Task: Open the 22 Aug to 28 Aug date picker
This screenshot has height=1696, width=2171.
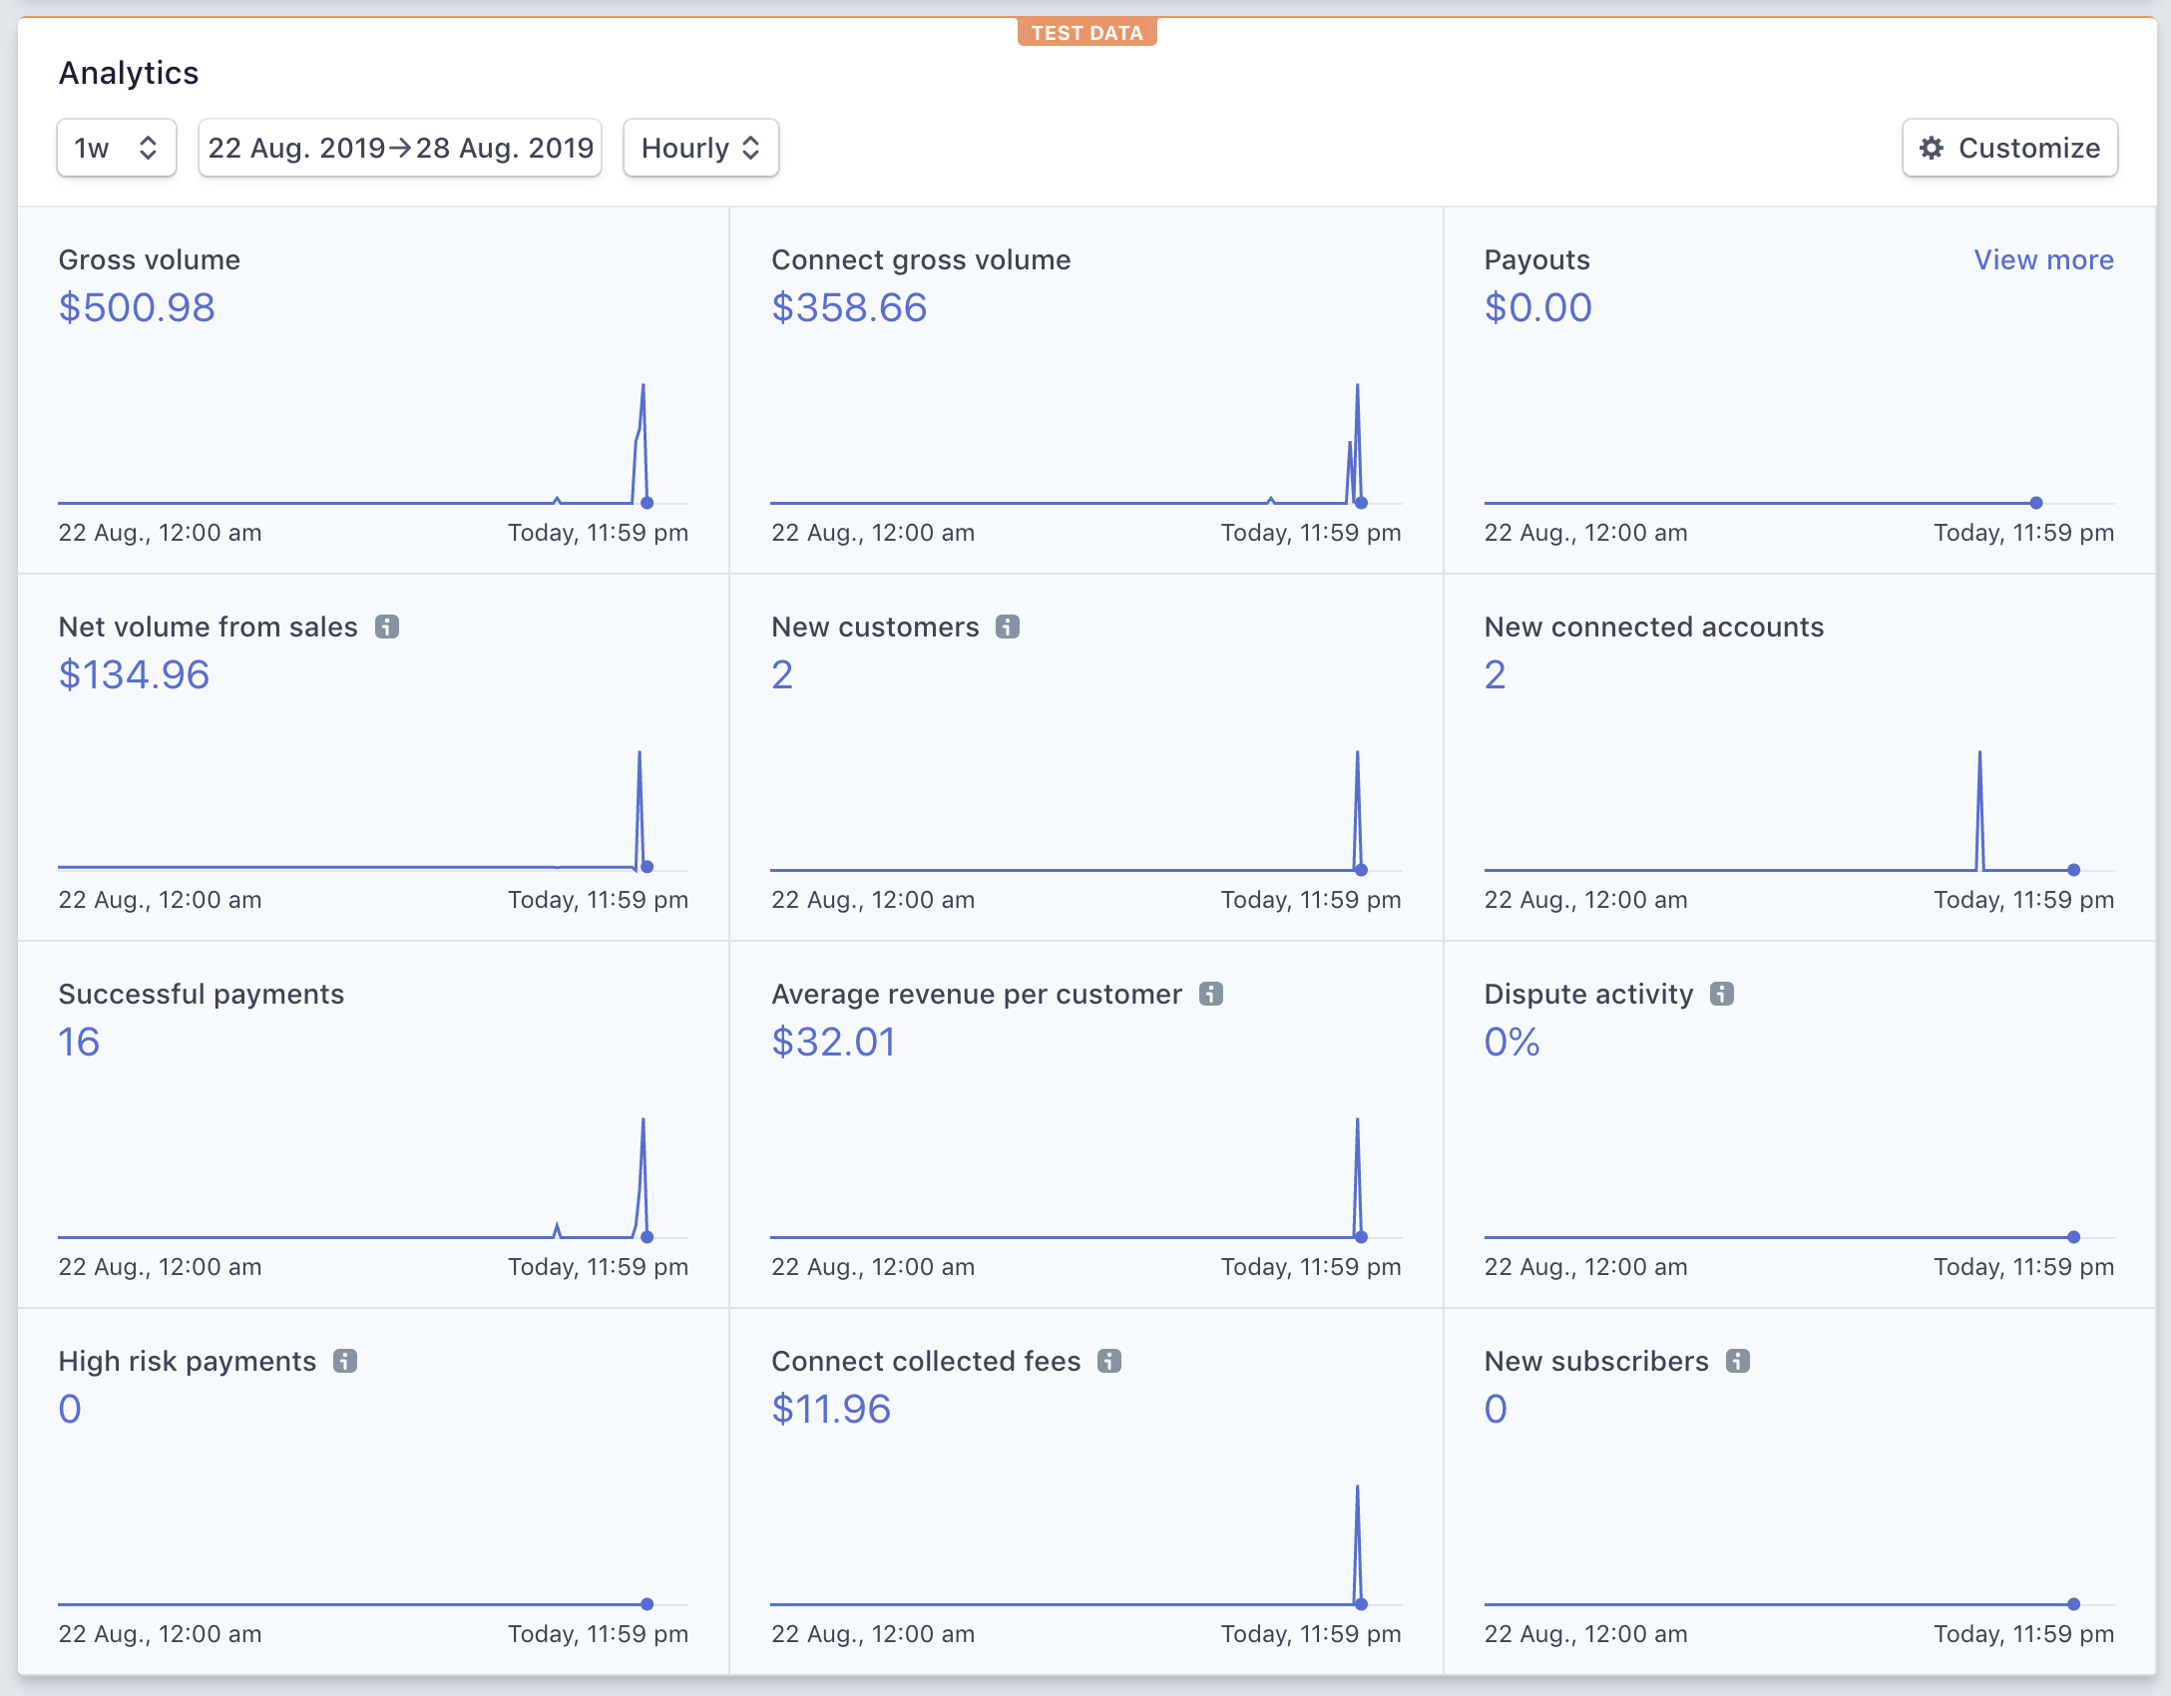Action: [x=399, y=148]
